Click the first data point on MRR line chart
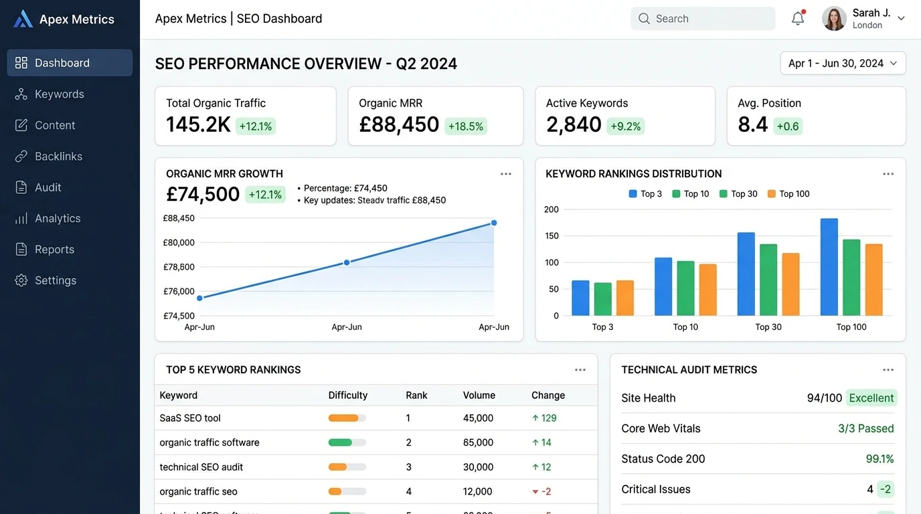 point(199,298)
